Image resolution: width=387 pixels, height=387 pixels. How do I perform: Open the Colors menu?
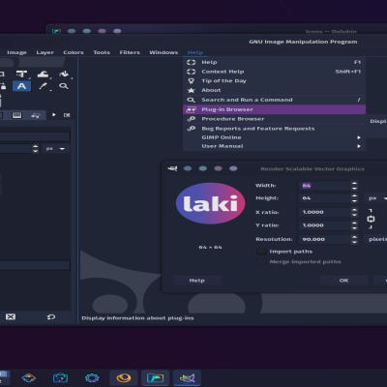click(x=74, y=52)
